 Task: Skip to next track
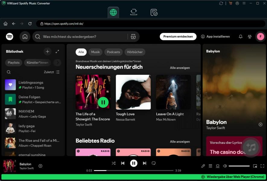coord(145,163)
